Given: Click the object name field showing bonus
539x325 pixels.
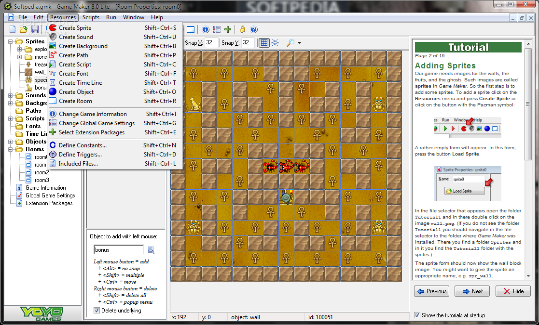Looking at the screenshot, I should pyautogui.click(x=119, y=250).
